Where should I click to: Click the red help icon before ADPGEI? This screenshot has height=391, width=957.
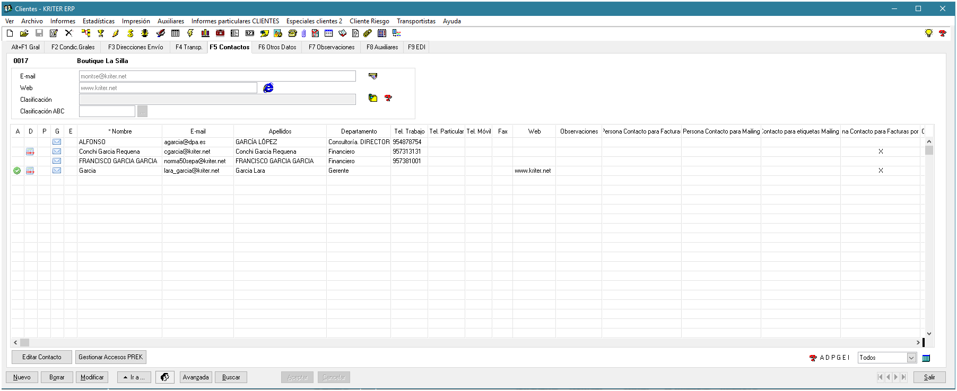813,358
